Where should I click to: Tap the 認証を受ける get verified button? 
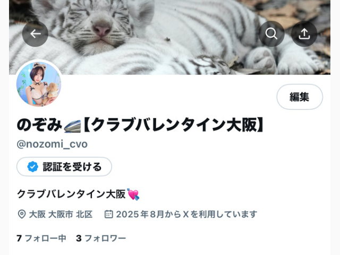coord(64,167)
